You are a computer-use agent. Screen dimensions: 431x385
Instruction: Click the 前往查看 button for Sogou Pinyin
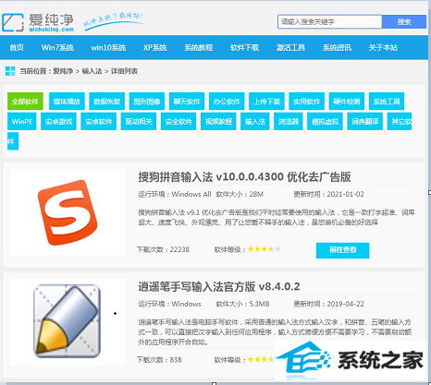[x=342, y=250]
